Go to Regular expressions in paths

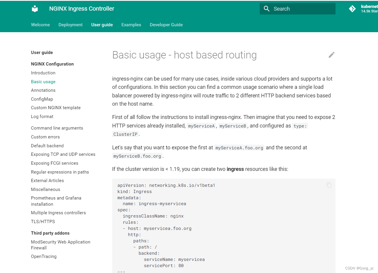60,172
